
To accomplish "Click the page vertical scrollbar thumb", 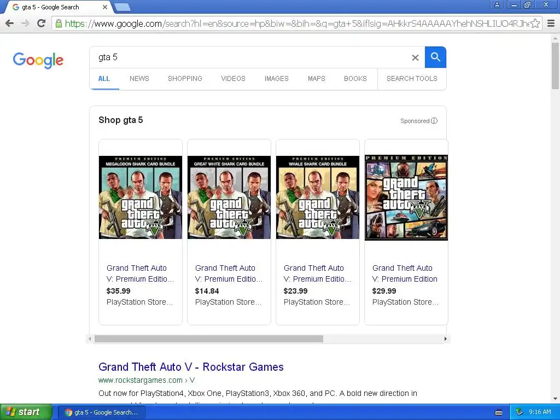I will [x=556, y=66].
